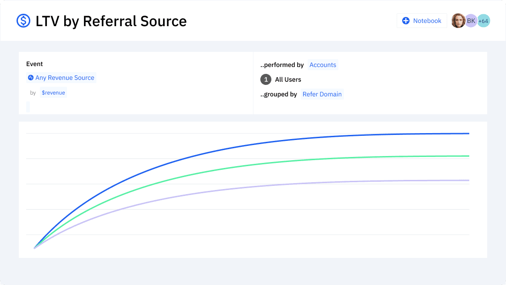Change the Accounts performed-by selector
Viewport: 506px width, 285px height.
[x=322, y=65]
